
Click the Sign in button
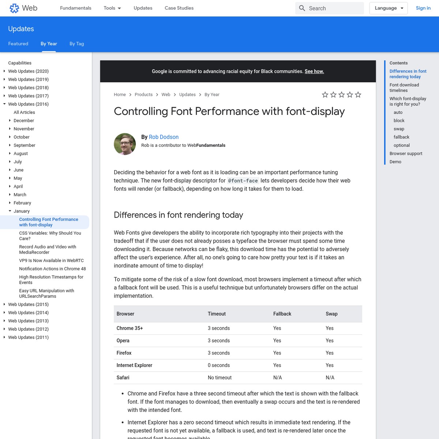point(423,8)
